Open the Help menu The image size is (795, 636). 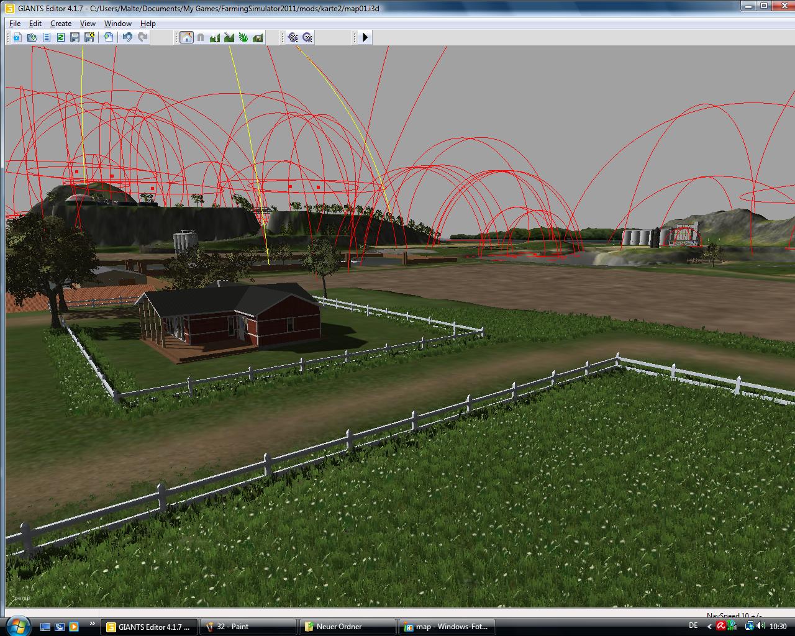[x=148, y=24]
